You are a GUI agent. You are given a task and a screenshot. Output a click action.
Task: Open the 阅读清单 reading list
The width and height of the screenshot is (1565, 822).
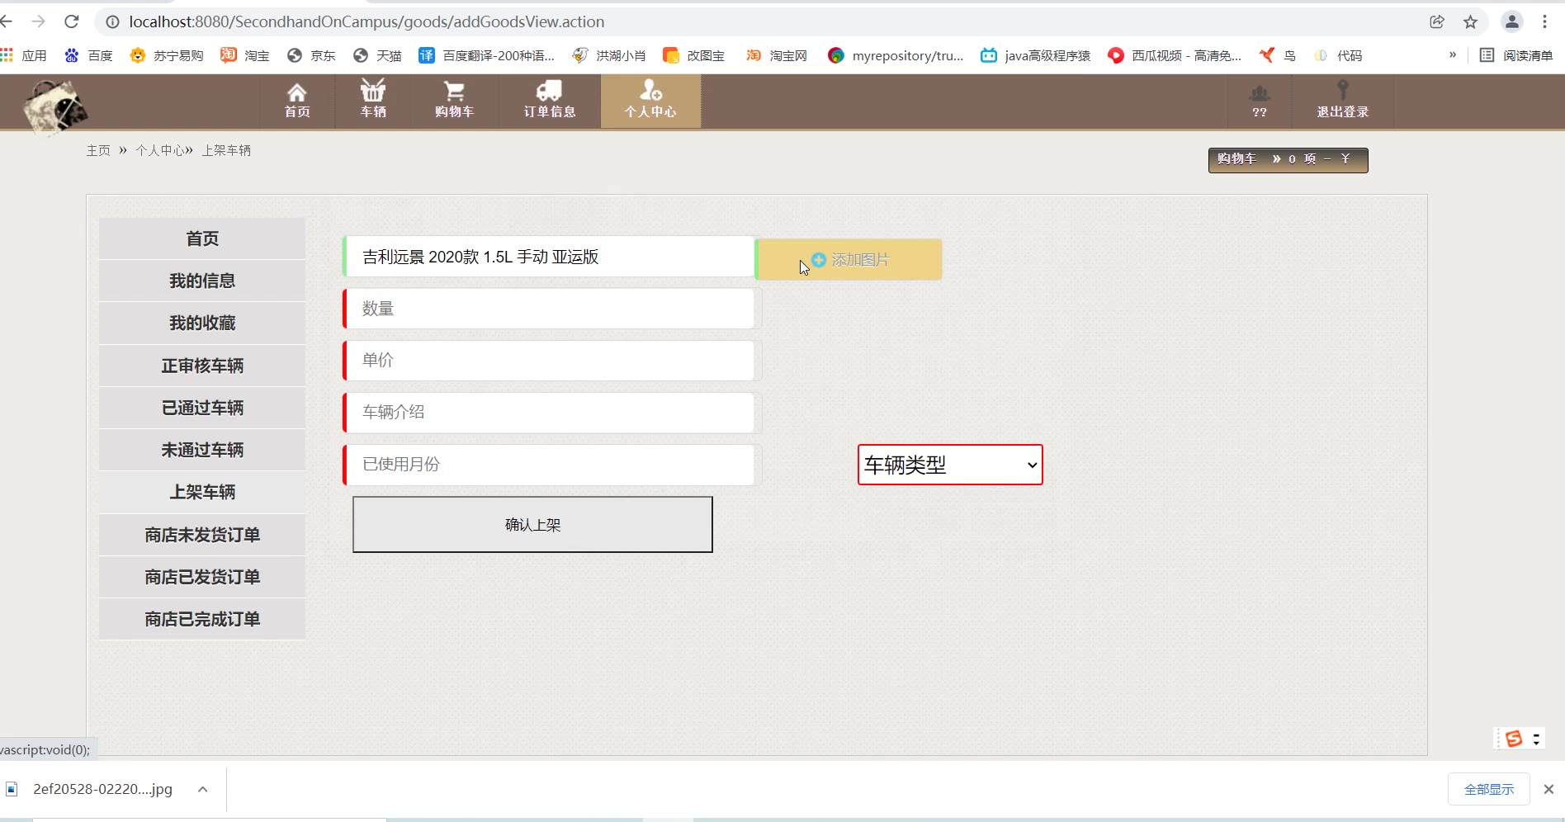point(1516,55)
